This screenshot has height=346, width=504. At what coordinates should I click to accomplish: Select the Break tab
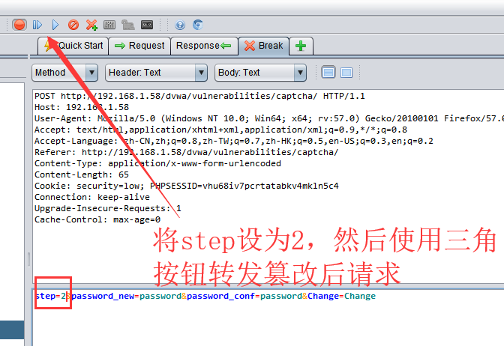[x=263, y=46]
